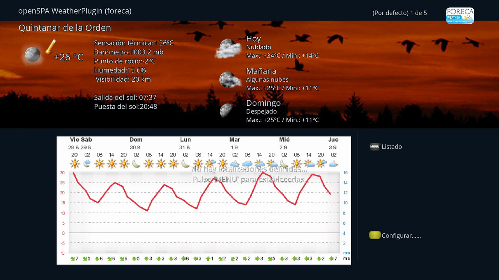The width and height of the screenshot is (499, 280).
Task: Click the 'Algunas nubes' condition text
Action: coord(267,79)
